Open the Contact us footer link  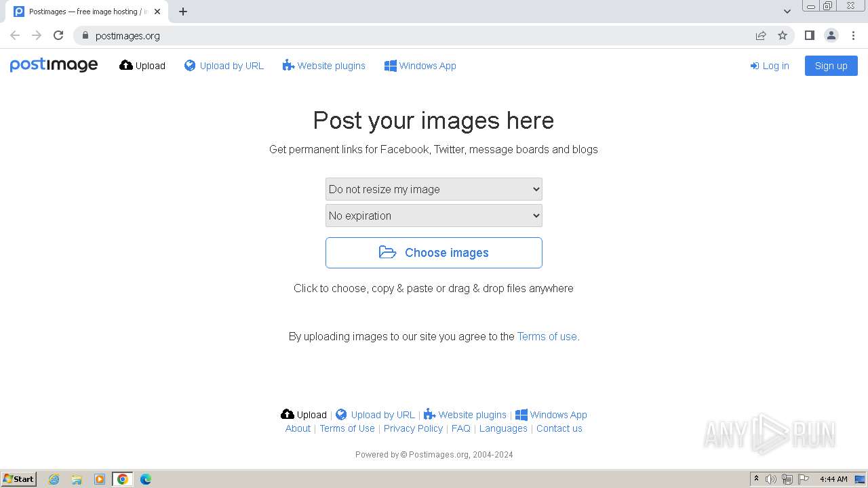[559, 428]
